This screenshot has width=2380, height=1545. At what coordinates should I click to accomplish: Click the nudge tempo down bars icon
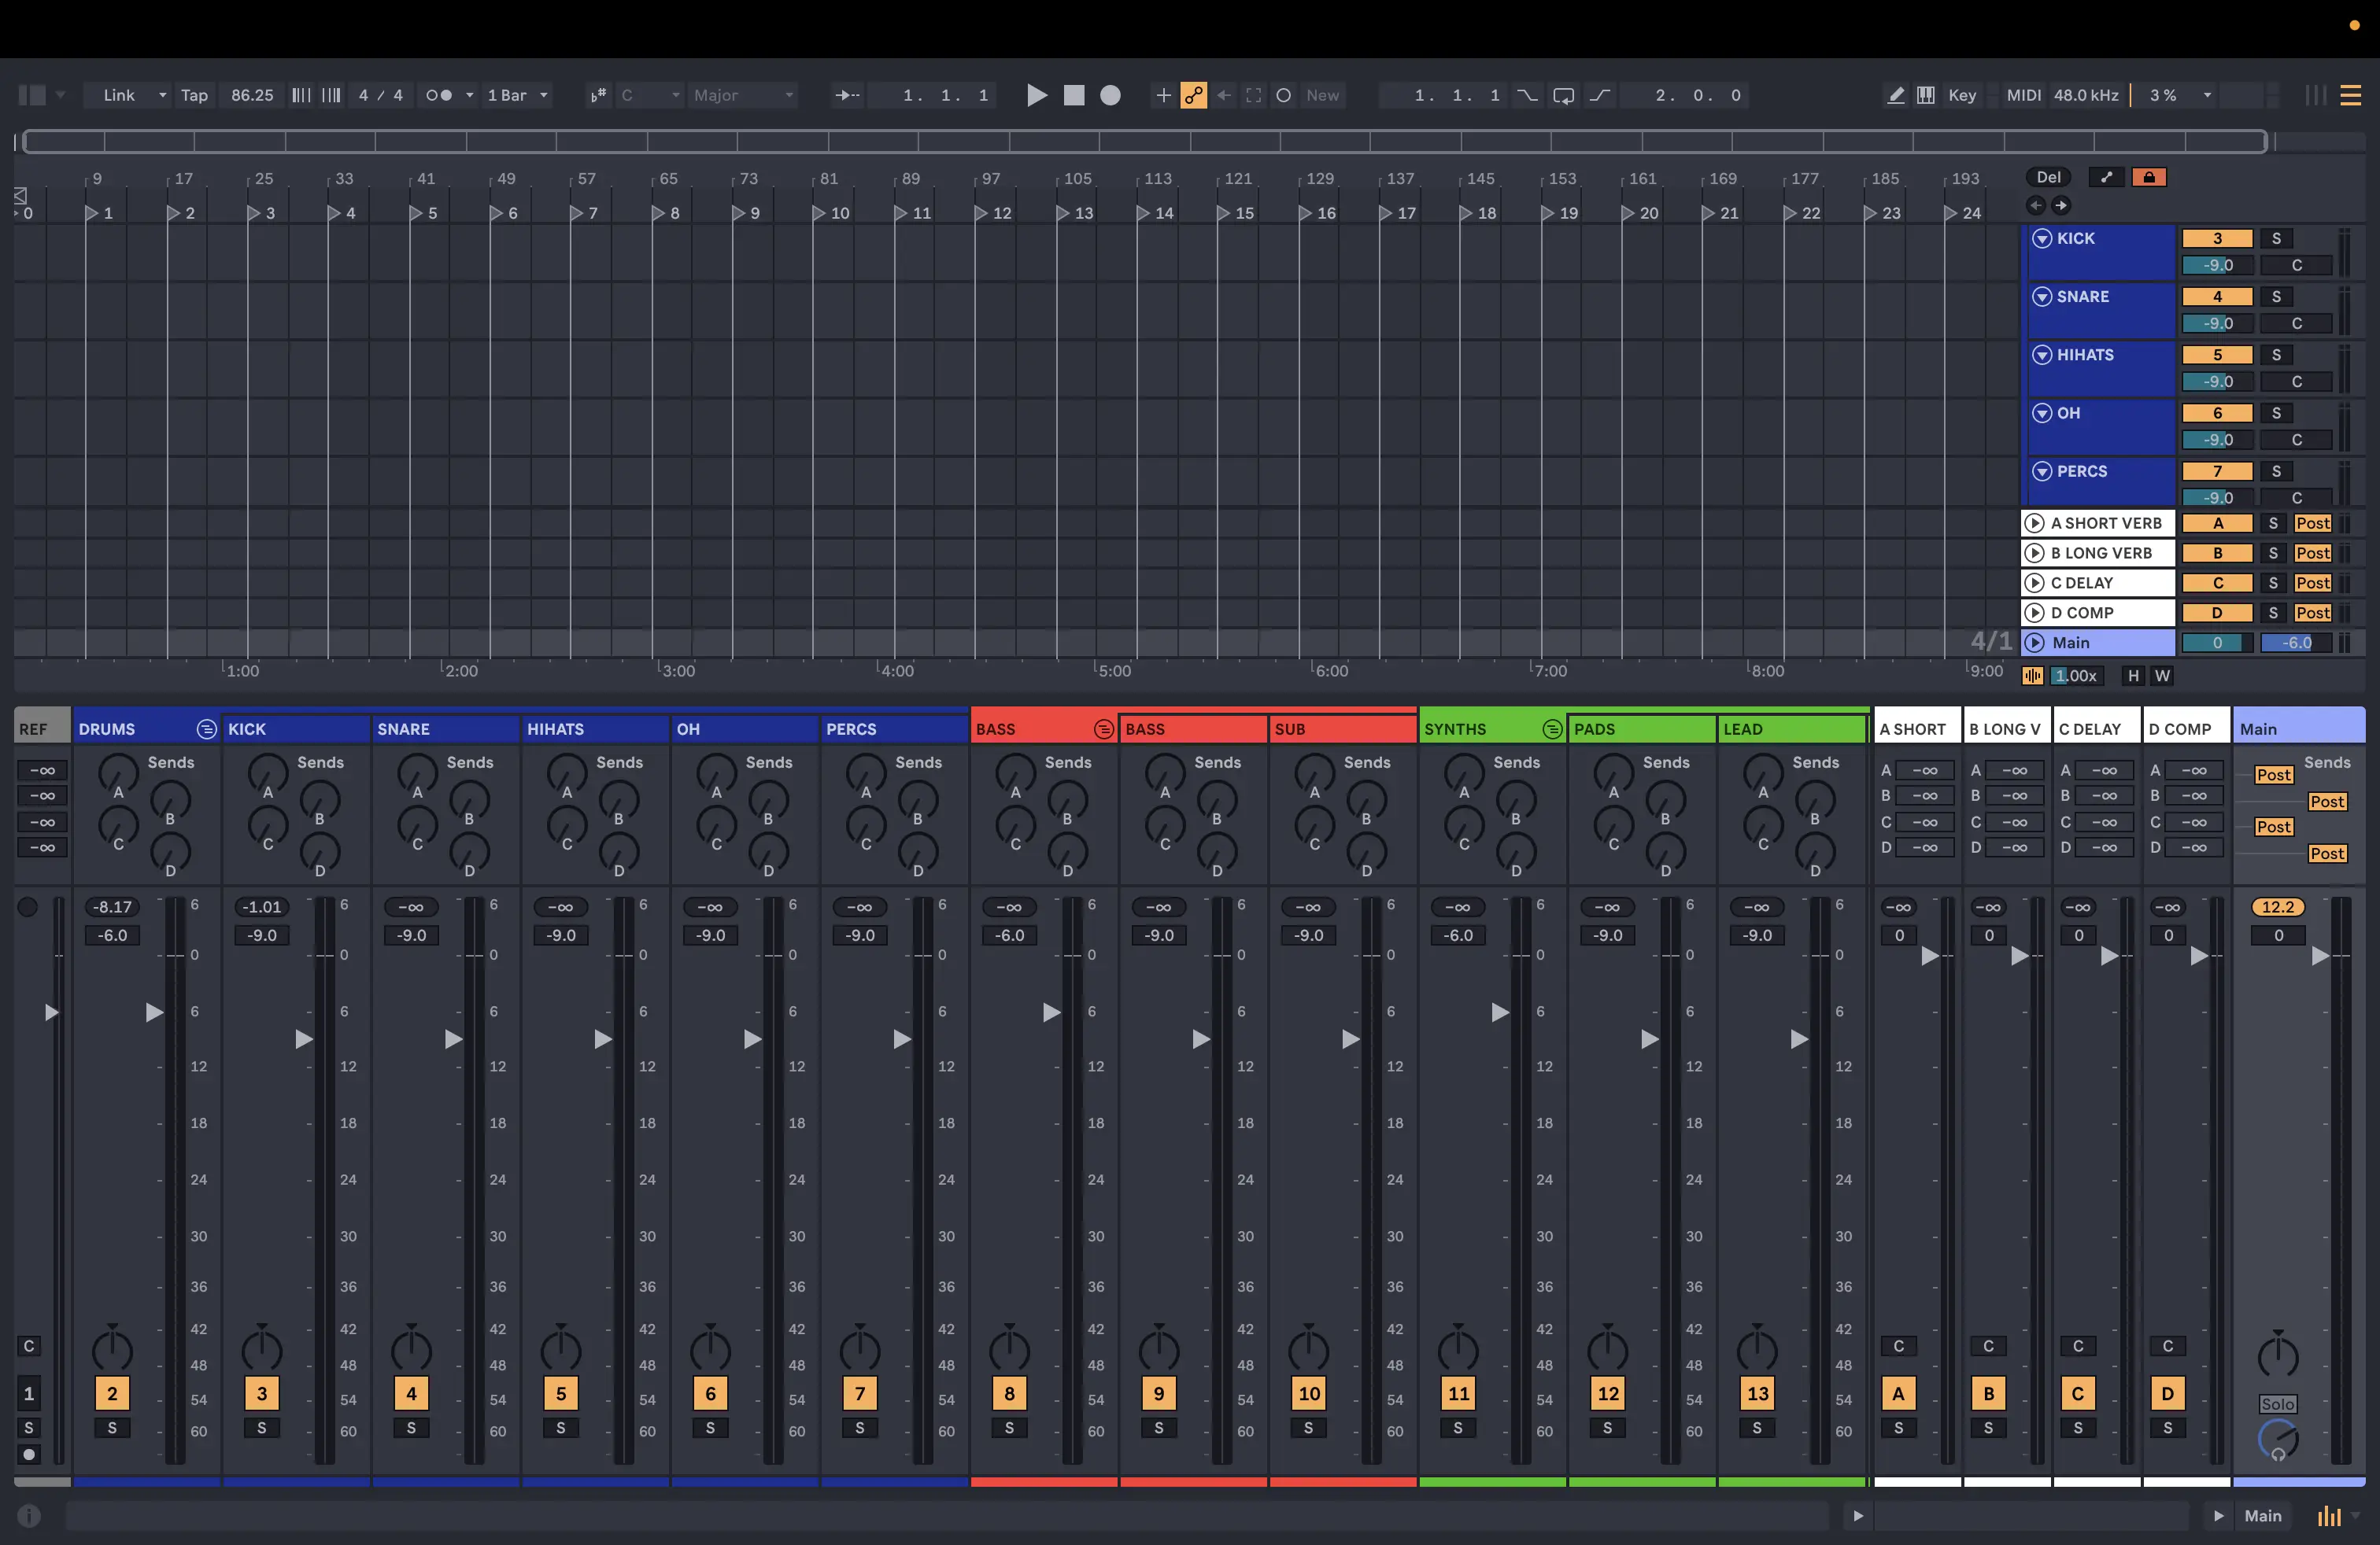(301, 95)
